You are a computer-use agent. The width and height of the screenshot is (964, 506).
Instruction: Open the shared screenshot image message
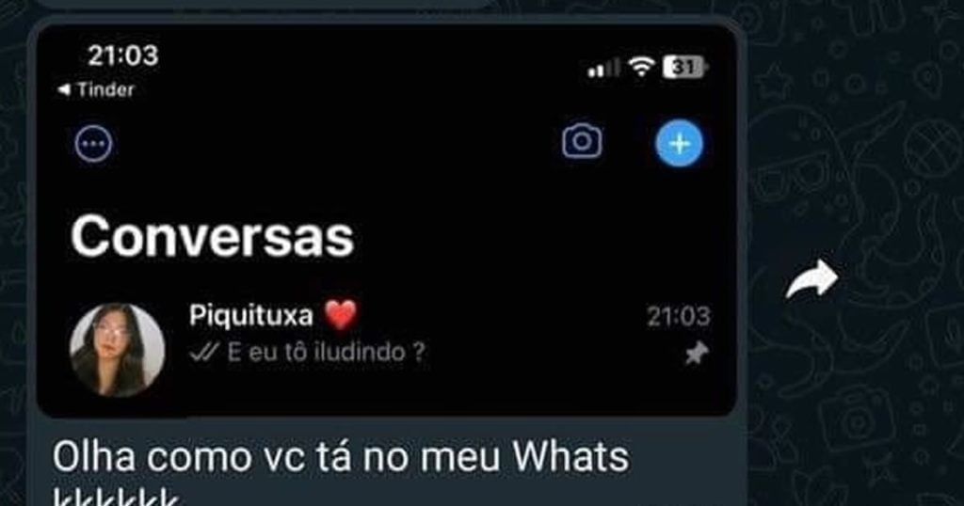386,221
